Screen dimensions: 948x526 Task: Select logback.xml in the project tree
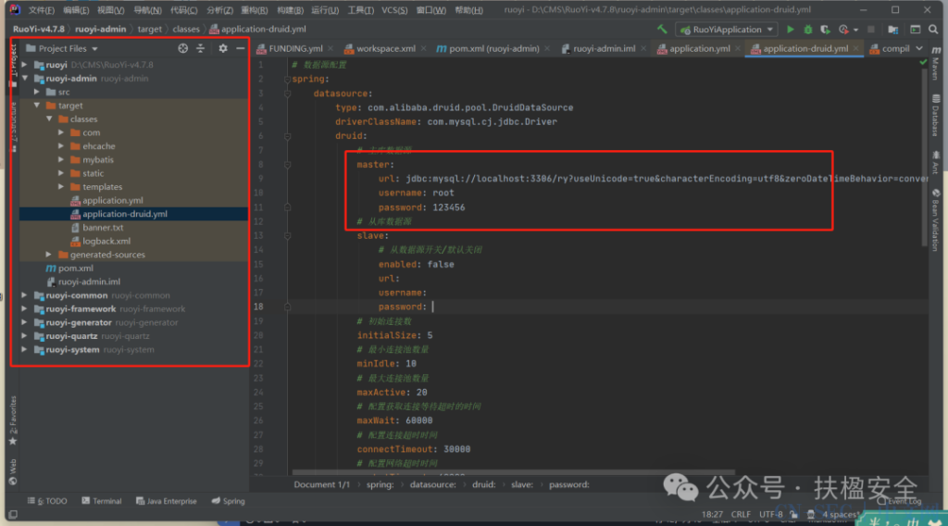(x=106, y=241)
